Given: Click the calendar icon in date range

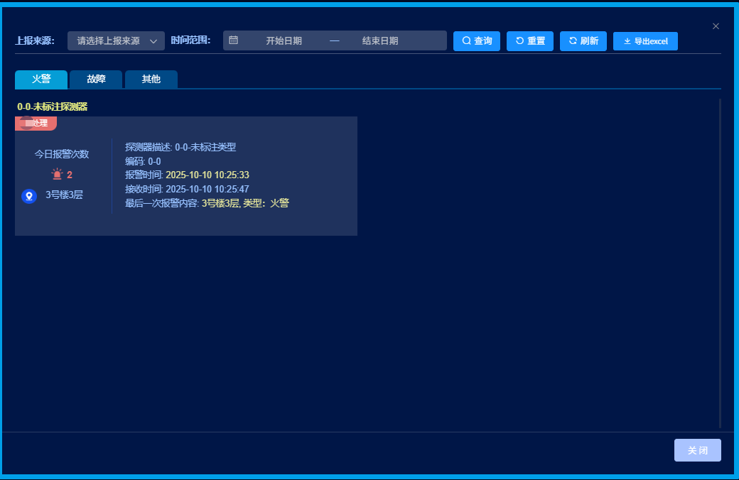Looking at the screenshot, I should pos(233,40).
